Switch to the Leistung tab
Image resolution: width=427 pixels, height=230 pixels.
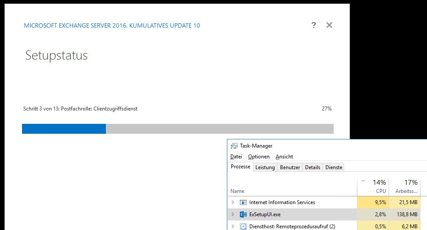coord(265,167)
